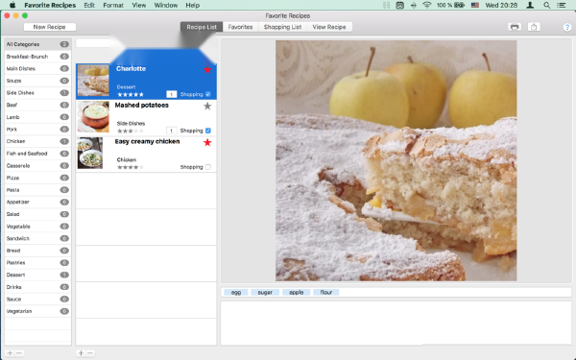Screen dimensions: 576x360
Task: Select the Casserole category
Action: [37, 166]
